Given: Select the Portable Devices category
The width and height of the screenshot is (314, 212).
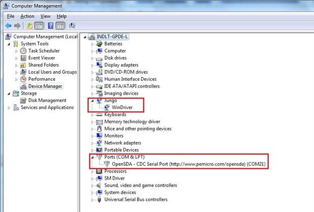Looking at the screenshot, I should click(x=122, y=150).
